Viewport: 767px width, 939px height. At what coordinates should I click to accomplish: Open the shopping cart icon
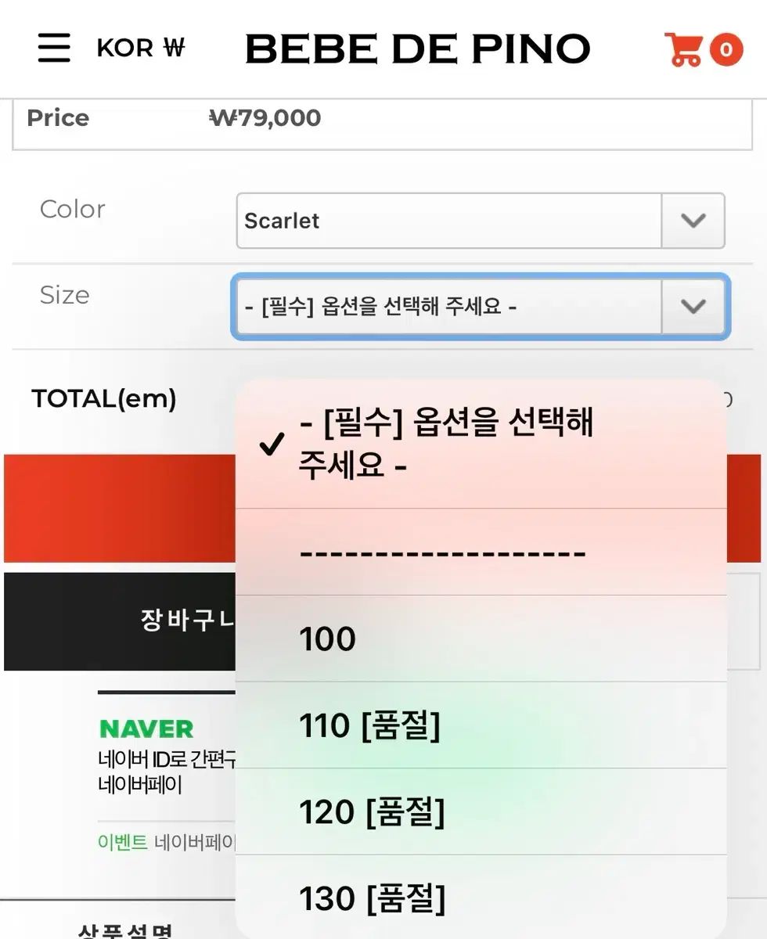tap(682, 49)
